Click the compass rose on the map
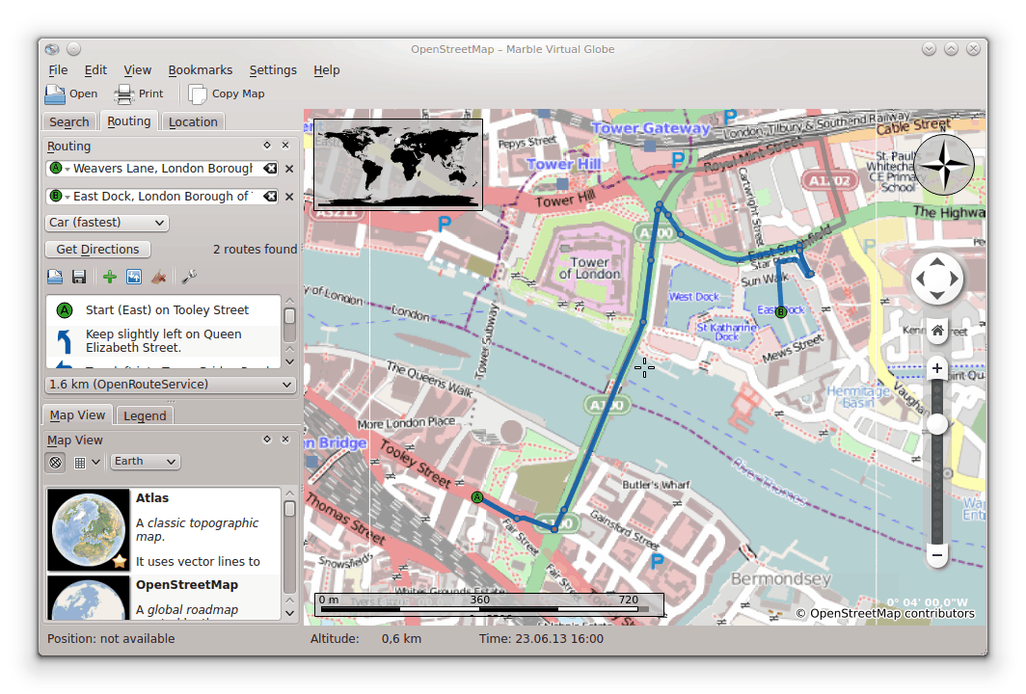The width and height of the screenshot is (1026, 694). pos(943,165)
